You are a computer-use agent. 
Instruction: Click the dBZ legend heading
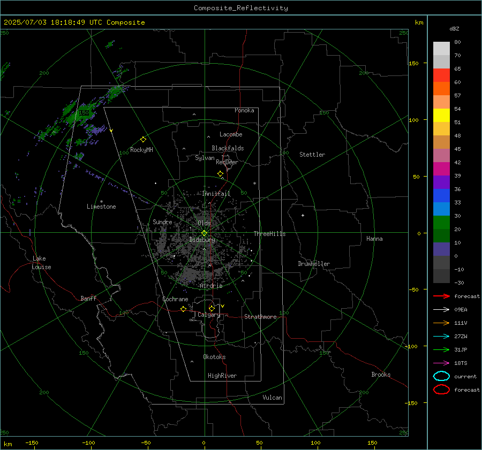(x=454, y=29)
